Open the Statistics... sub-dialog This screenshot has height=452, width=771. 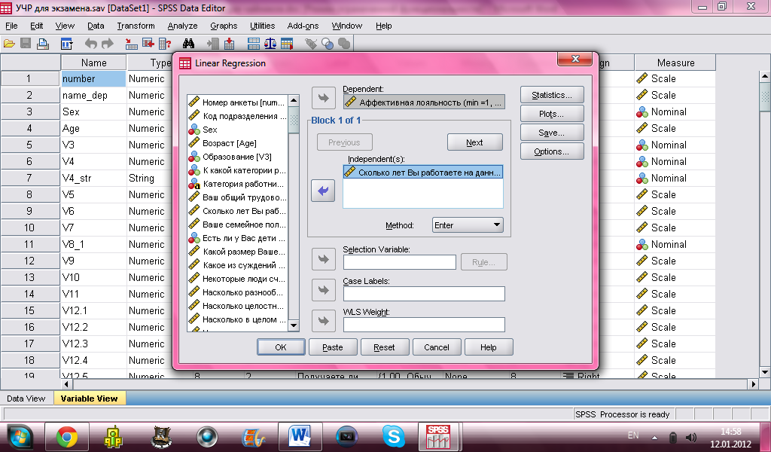[x=552, y=95]
